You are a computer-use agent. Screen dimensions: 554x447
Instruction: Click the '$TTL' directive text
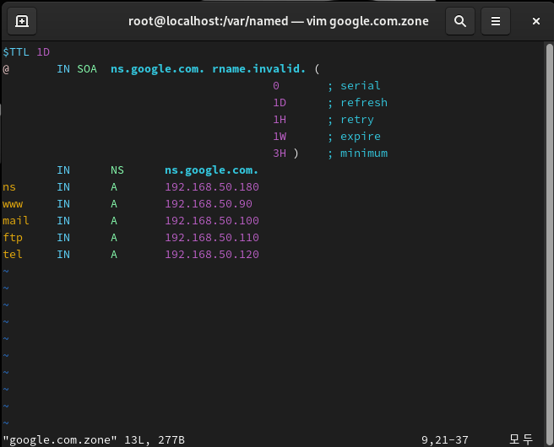coord(16,52)
